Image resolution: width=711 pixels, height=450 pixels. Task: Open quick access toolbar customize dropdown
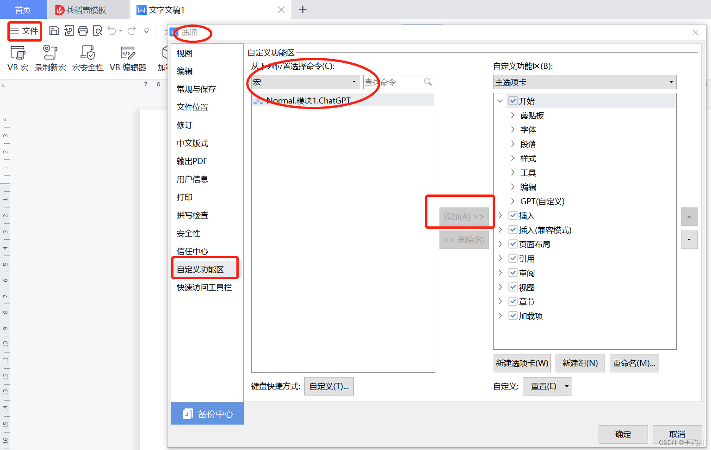click(146, 31)
